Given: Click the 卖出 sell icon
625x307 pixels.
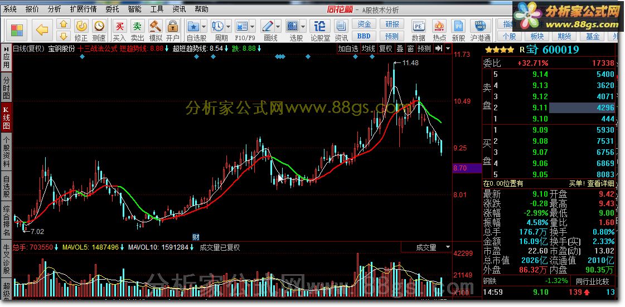Looking at the screenshot, I should click(137, 30).
